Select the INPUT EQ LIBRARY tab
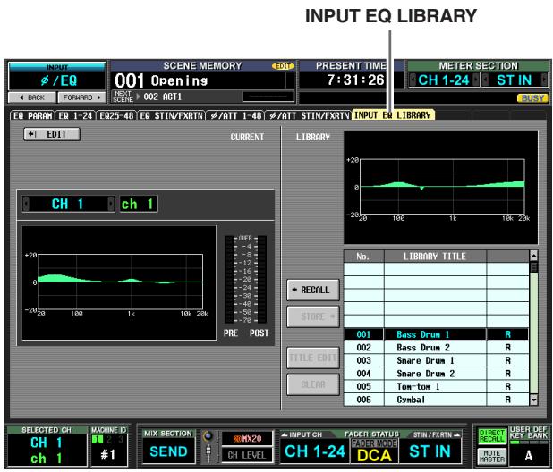 [x=393, y=115]
